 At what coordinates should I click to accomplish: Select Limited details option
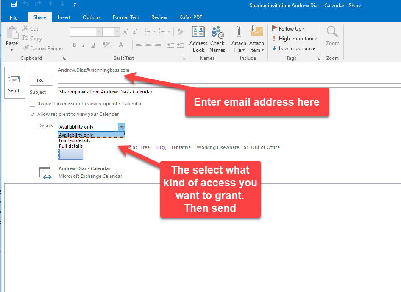pyautogui.click(x=91, y=140)
